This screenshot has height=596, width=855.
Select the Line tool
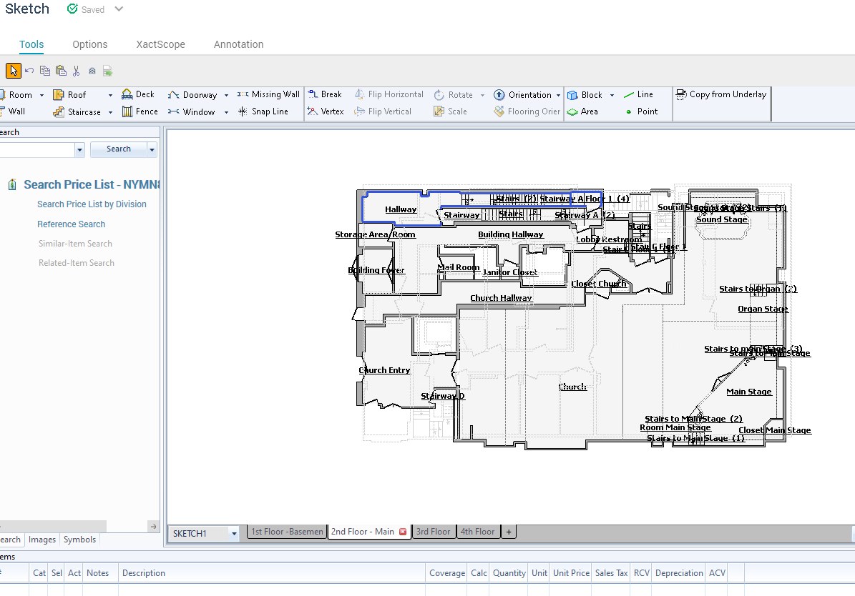(x=638, y=94)
